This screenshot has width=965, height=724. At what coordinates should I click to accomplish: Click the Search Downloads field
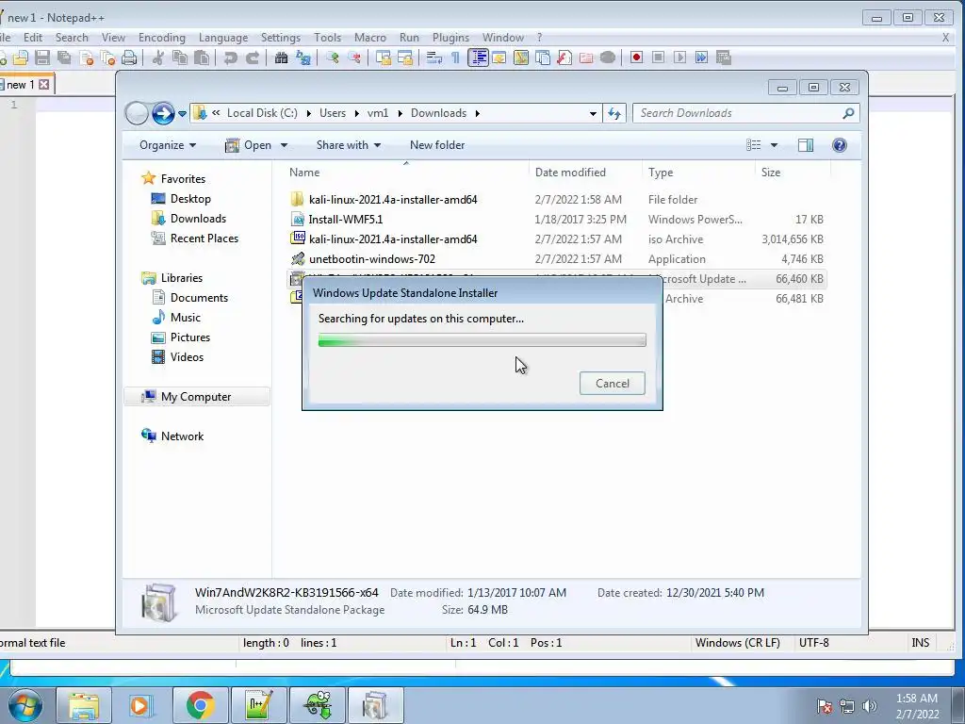tap(745, 113)
